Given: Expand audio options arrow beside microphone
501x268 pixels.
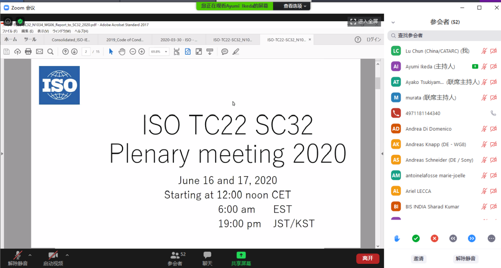Looking at the screenshot, I should (x=30, y=255).
